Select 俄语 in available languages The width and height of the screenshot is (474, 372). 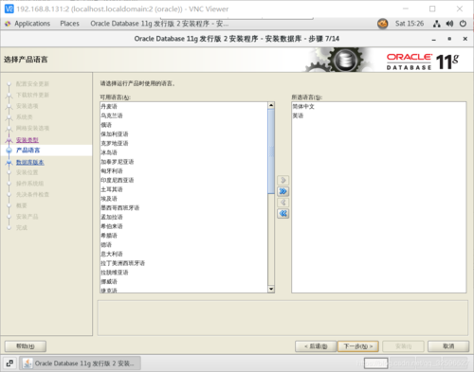click(x=184, y=125)
